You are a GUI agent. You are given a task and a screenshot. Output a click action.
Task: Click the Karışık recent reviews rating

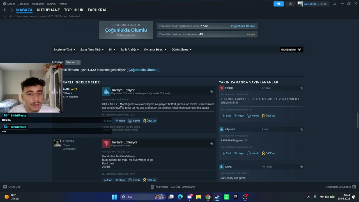click(251, 34)
